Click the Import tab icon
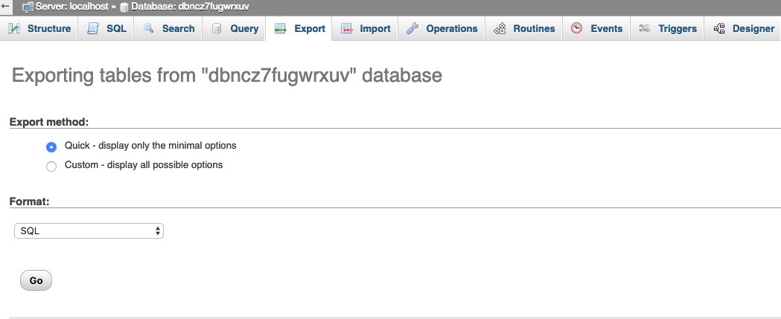 [347, 28]
